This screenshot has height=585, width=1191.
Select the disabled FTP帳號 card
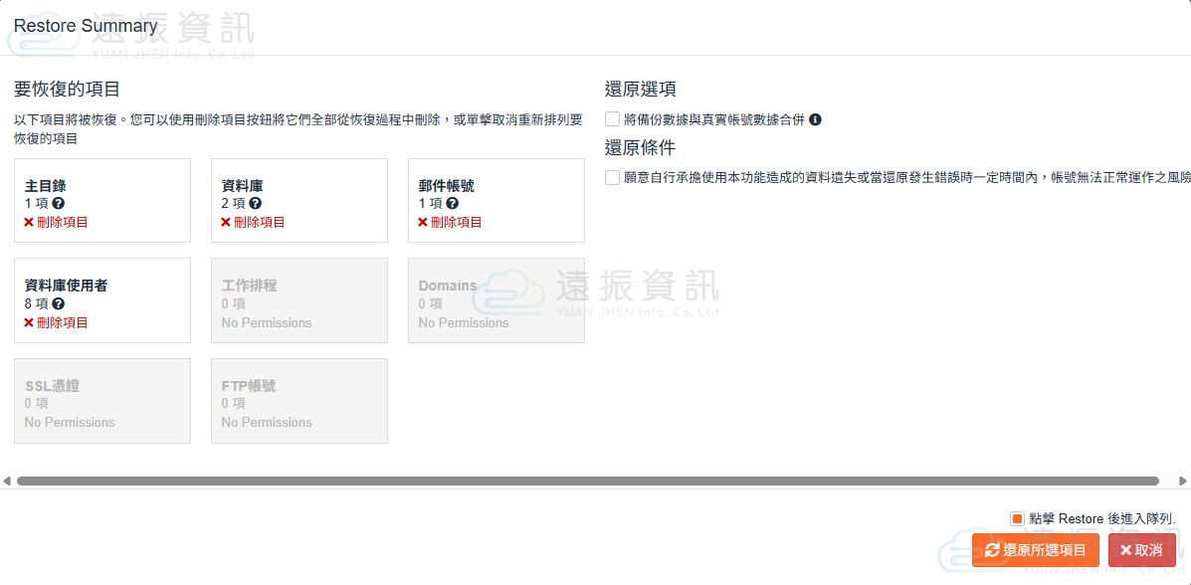[x=298, y=400]
